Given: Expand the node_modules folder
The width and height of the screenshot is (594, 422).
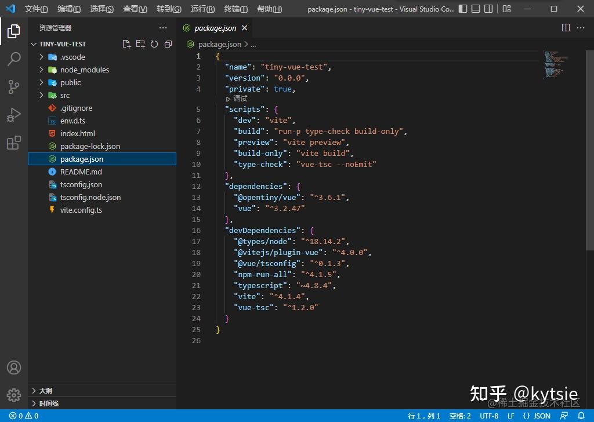Looking at the screenshot, I should click(84, 70).
